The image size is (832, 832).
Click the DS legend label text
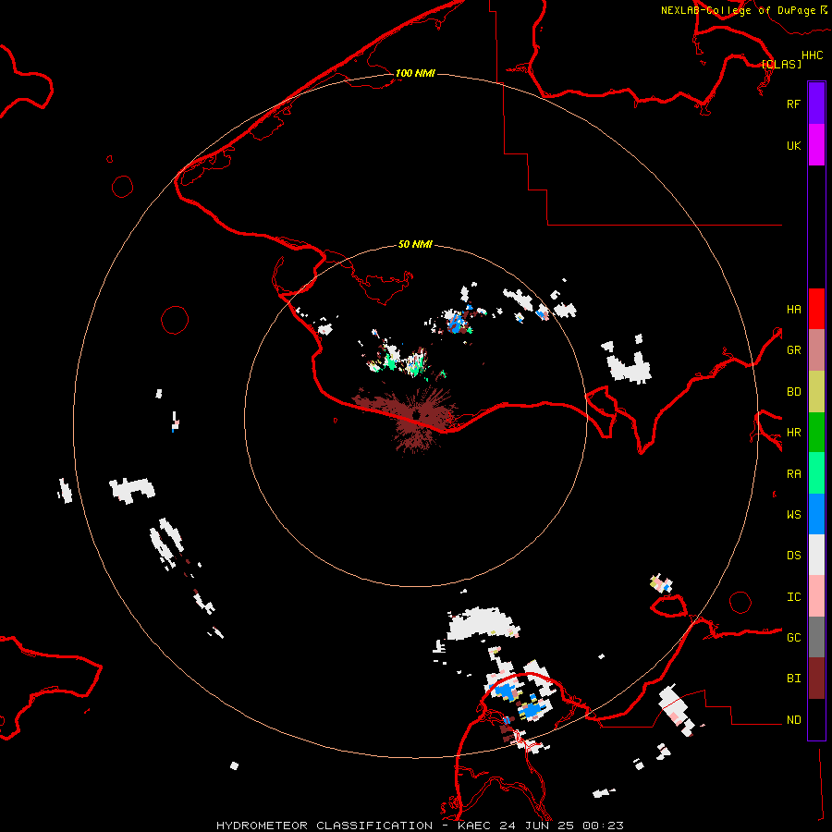(793, 556)
